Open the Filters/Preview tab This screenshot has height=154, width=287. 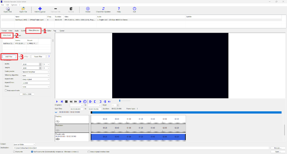tap(34, 30)
